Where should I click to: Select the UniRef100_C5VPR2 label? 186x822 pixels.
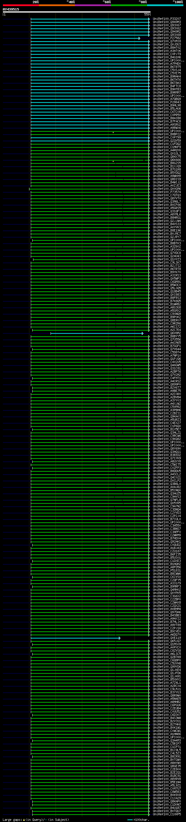pos(167,407)
